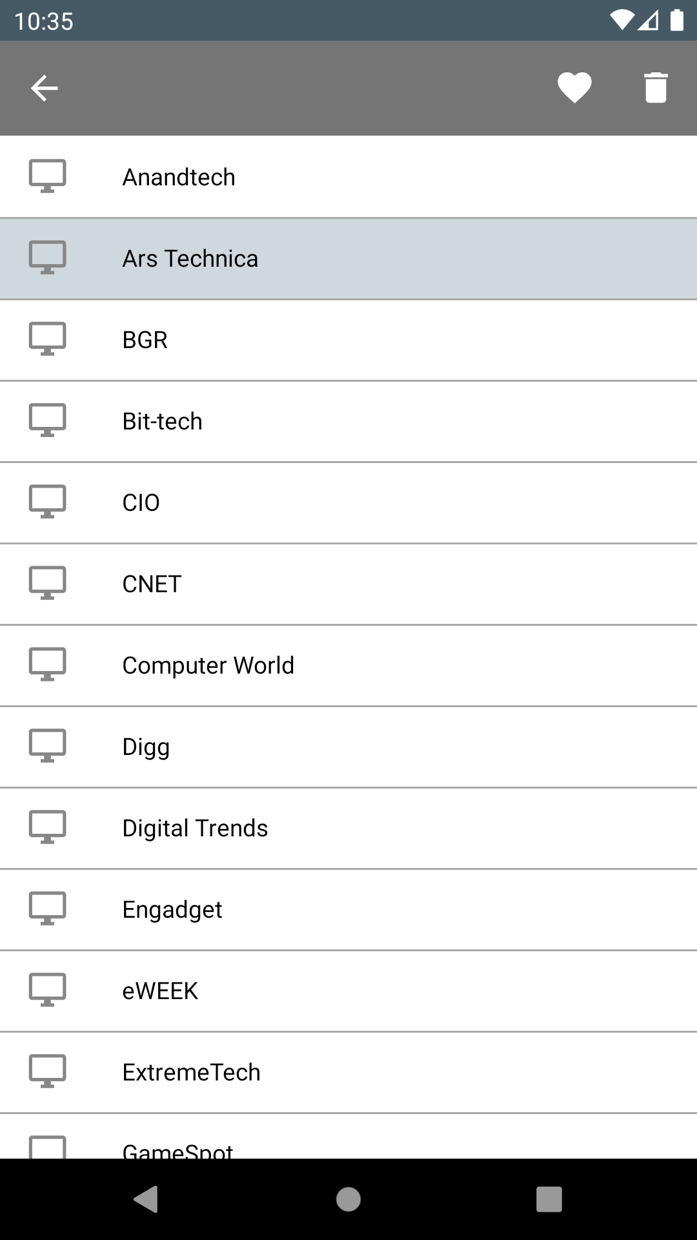The image size is (697, 1240).
Task: Tap the Anandtech label
Action: coord(179,177)
